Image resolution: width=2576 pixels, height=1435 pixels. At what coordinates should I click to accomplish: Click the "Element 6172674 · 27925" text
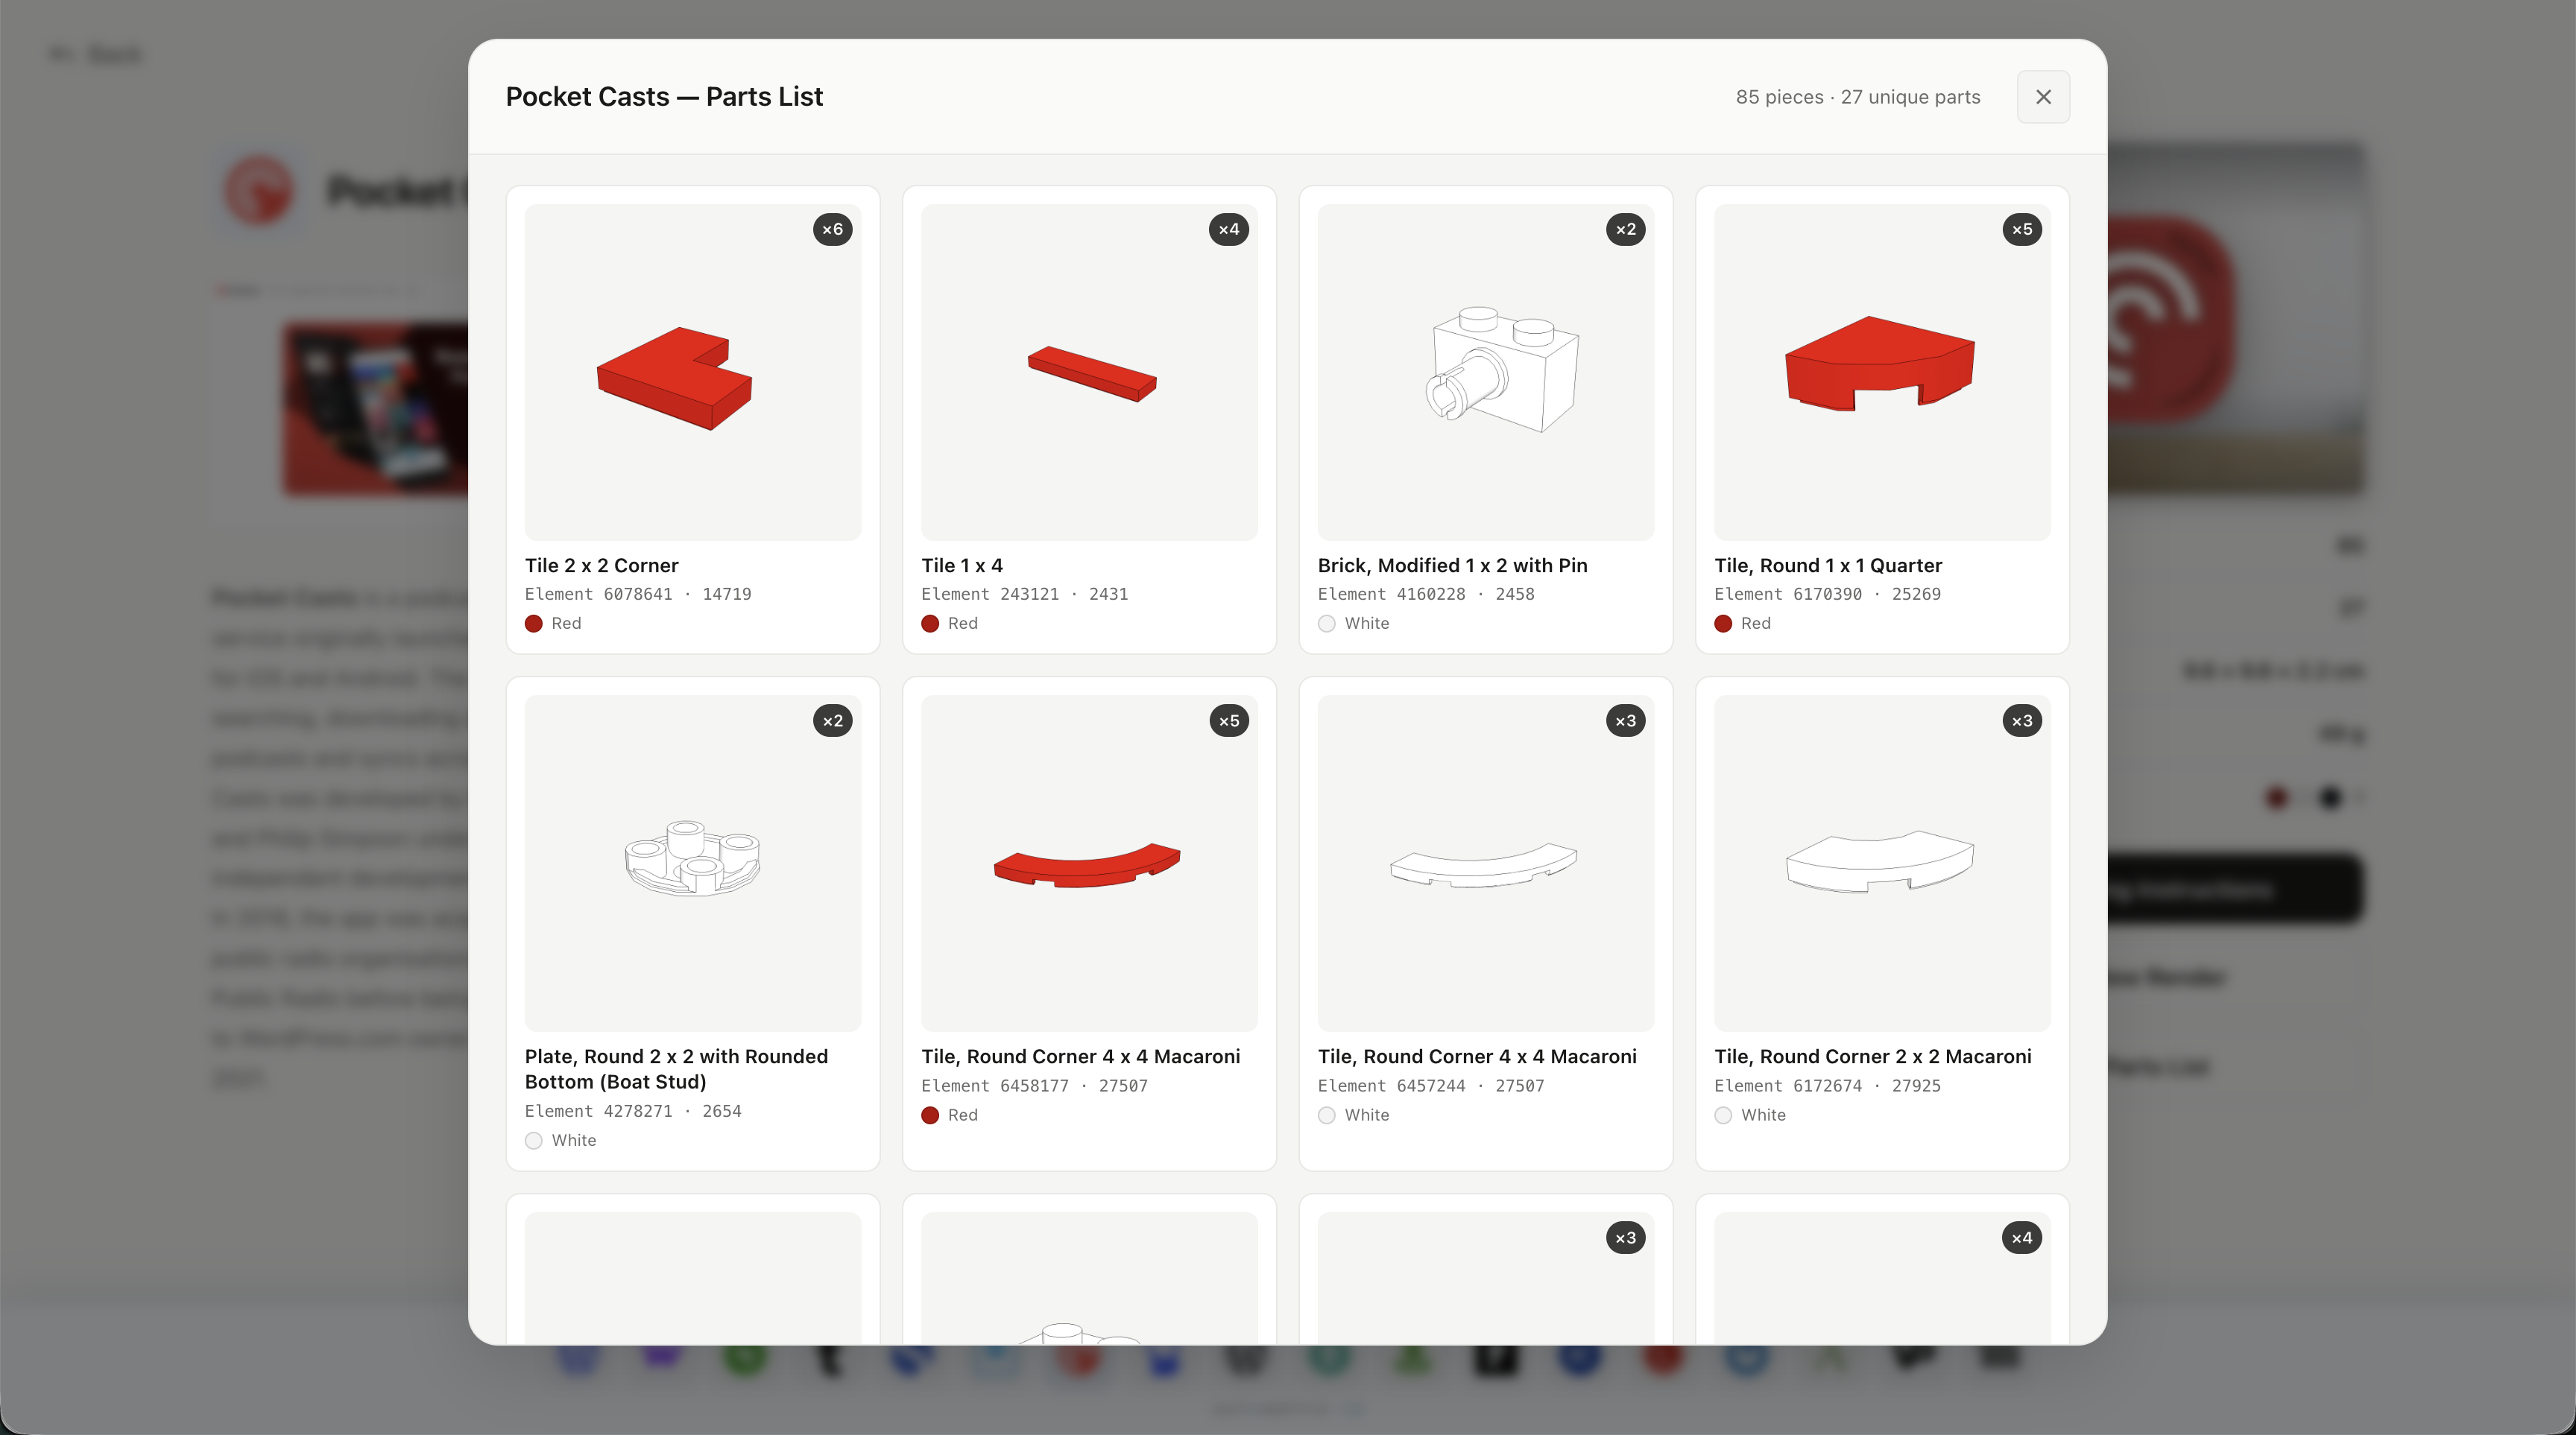coord(1828,1086)
